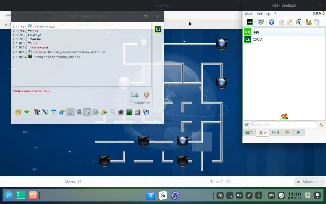This screenshot has height=204, width=326.
Task: Check the Minimize checkbox in chat window
Action: point(132,103)
